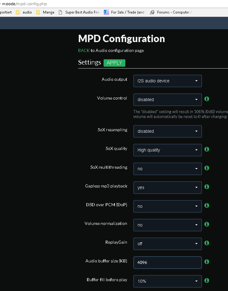The height and width of the screenshot is (291, 228).
Task: Open Buffer fill before play info icon
Action: [x=207, y=280]
